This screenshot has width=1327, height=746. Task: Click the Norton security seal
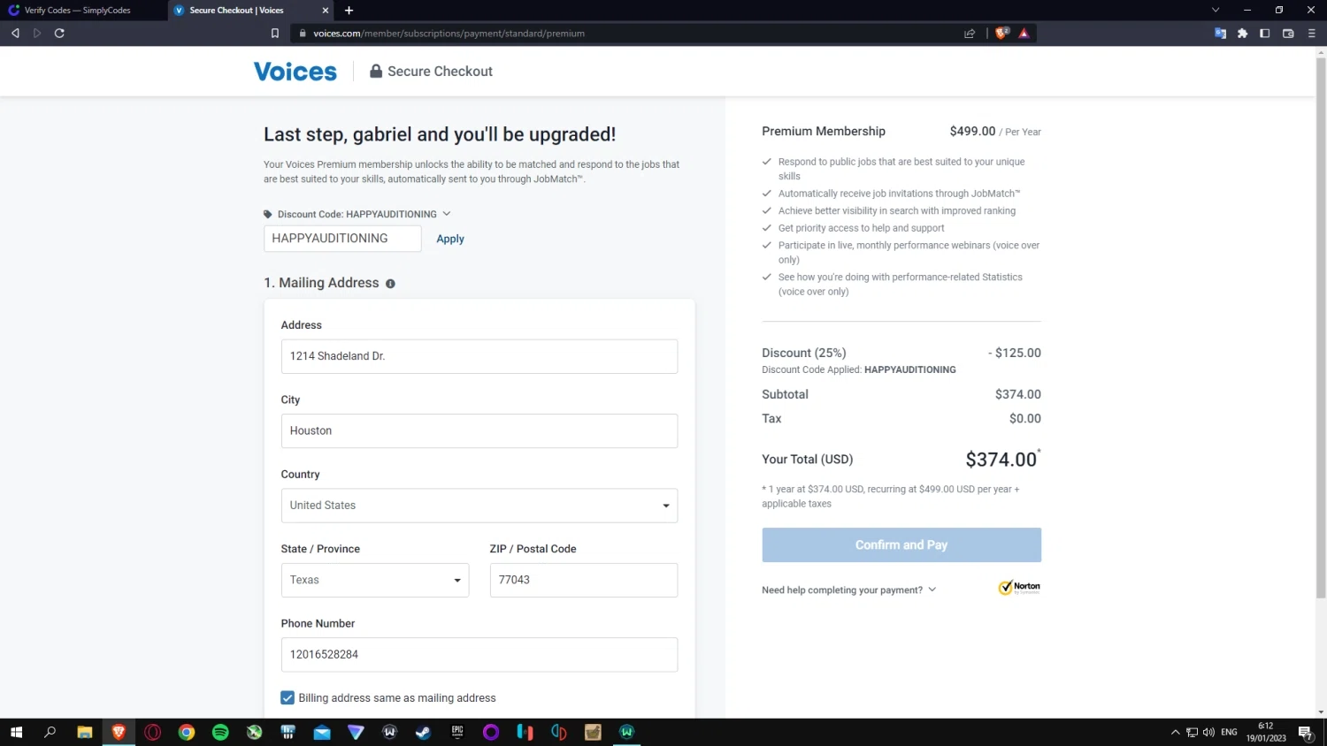1019,588
